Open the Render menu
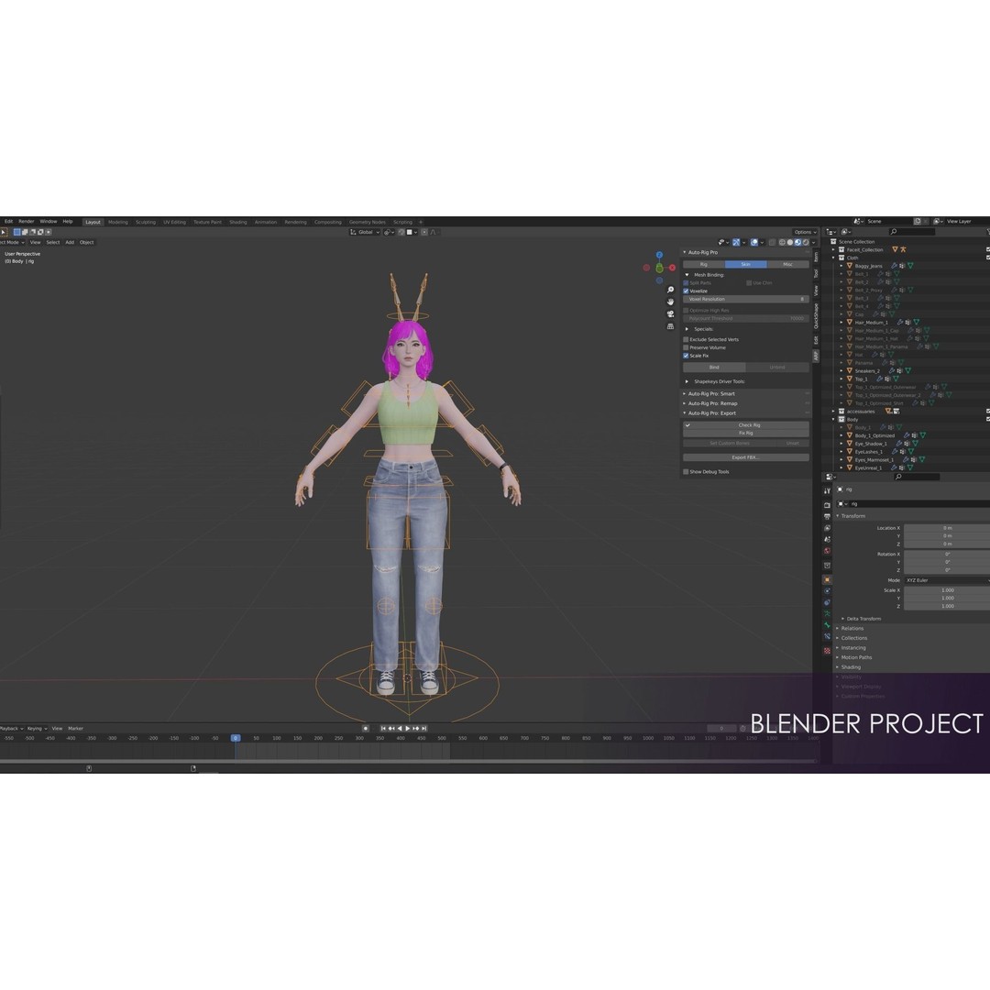Image resolution: width=990 pixels, height=990 pixels. 27,222
